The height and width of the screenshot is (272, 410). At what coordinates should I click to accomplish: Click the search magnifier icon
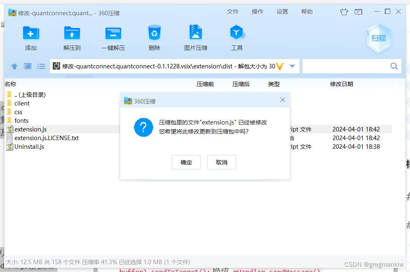394,66
